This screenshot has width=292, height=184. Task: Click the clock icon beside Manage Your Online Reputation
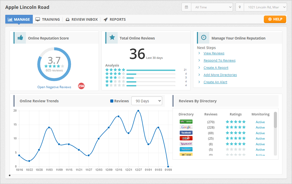coord(204,38)
